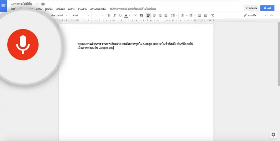The width and height of the screenshot is (280, 141).
Task: Open the Google Docs home icon
Action: (x=3, y=6)
